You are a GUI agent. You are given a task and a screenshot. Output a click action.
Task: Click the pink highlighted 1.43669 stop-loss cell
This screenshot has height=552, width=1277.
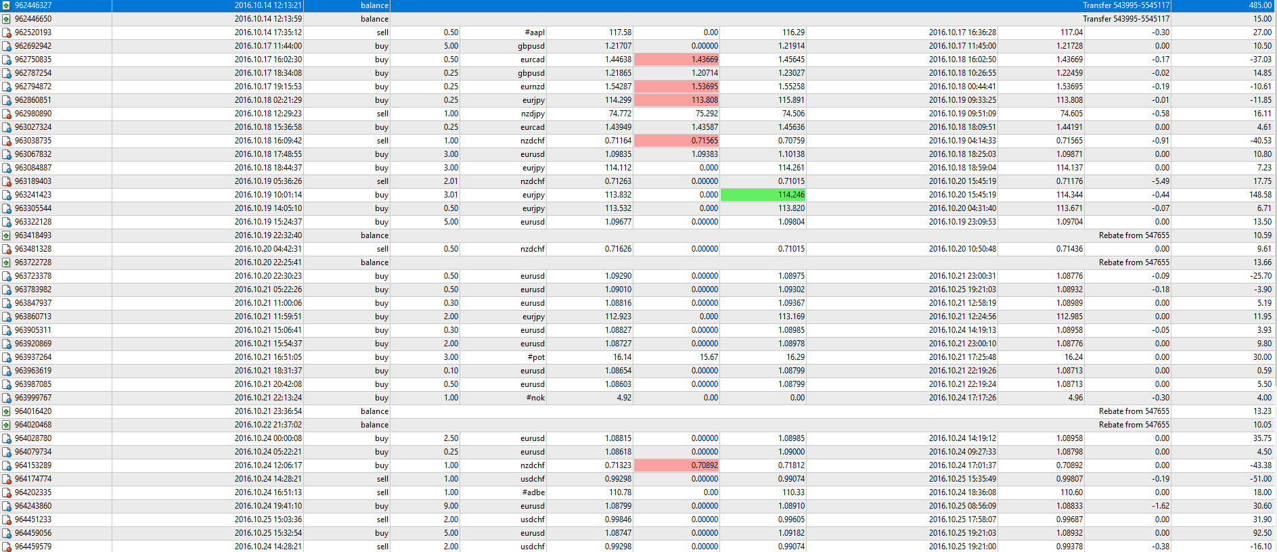coord(677,60)
